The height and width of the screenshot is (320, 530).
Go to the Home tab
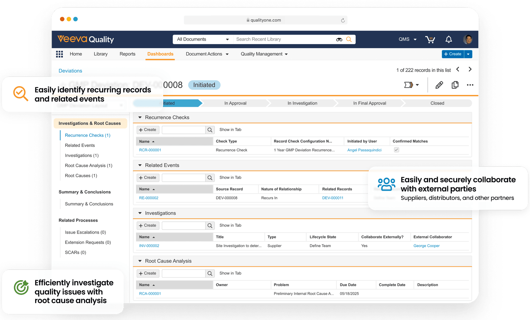click(76, 54)
